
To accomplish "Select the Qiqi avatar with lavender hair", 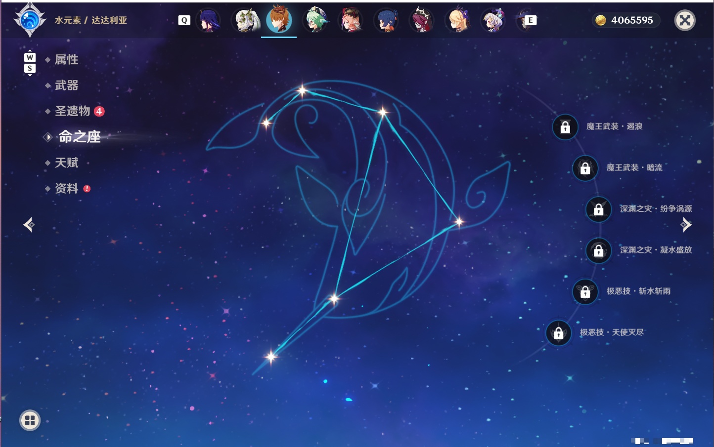I will [x=493, y=20].
